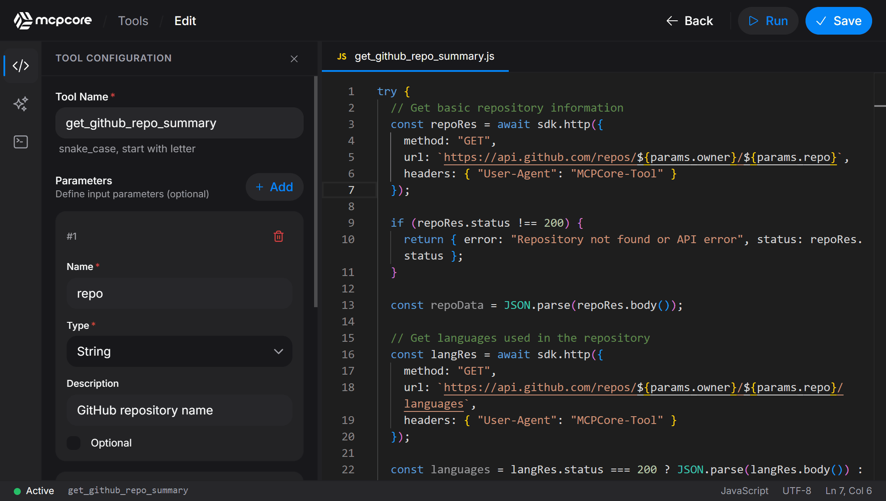The height and width of the screenshot is (501, 886).
Task: Click the green Active status indicator
Action: (x=17, y=490)
